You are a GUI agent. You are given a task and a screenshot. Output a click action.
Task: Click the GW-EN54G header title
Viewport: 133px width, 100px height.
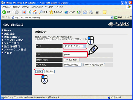point(13,25)
